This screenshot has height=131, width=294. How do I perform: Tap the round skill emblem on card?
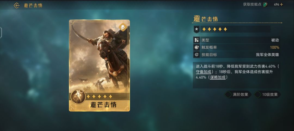click(78, 96)
